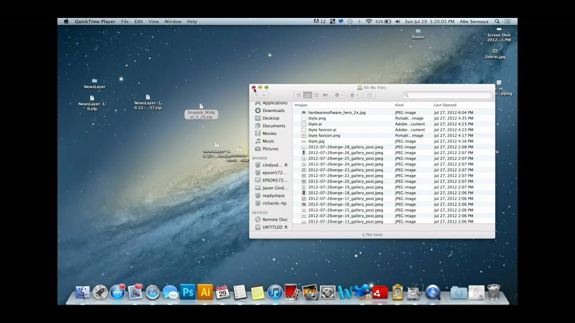Switch Finder to list view
The width and height of the screenshot is (575, 323).
[x=308, y=95]
